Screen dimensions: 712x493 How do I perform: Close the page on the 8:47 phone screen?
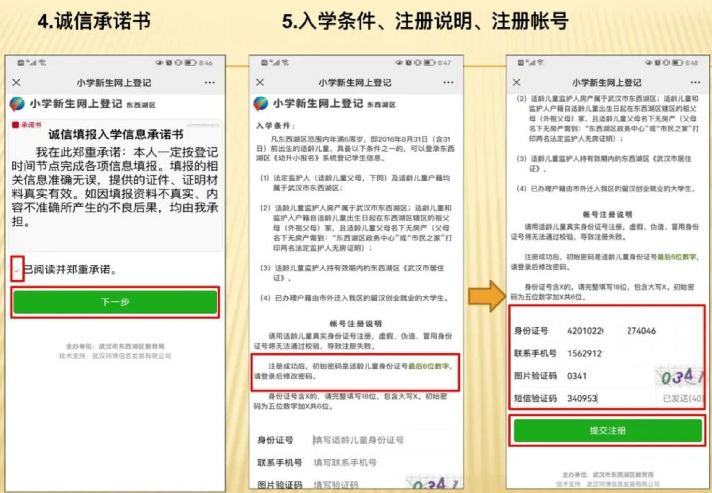260,82
